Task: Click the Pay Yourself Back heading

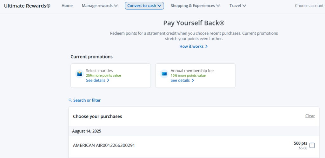Action: click(194, 23)
